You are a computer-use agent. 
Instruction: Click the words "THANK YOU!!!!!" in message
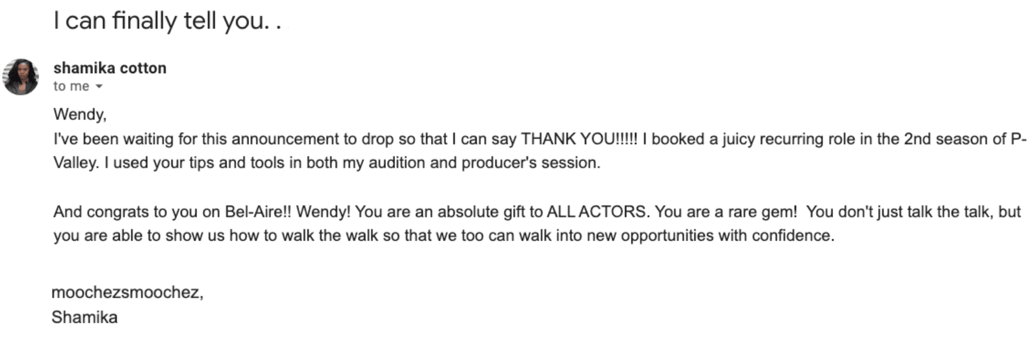[x=579, y=139]
